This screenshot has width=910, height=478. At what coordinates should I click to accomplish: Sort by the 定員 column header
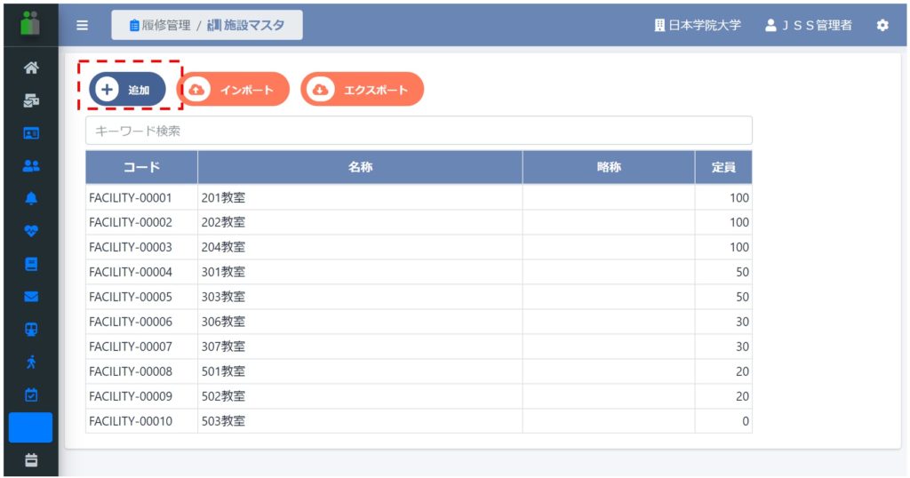[723, 167]
